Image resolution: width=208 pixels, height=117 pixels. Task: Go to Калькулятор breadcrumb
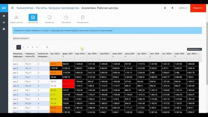pyautogui.click(x=25, y=8)
